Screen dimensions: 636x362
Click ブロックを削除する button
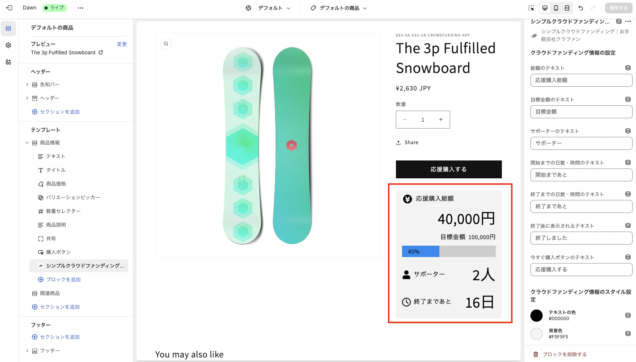(560, 354)
